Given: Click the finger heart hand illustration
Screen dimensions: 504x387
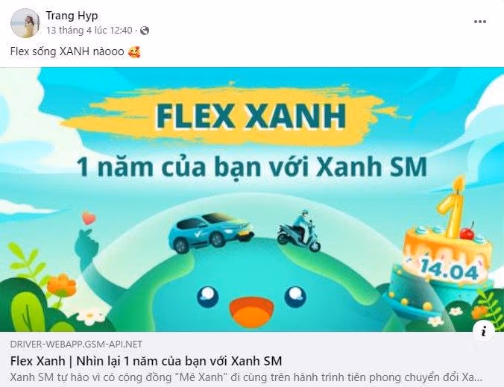Looking at the screenshot, I should (x=86, y=241).
